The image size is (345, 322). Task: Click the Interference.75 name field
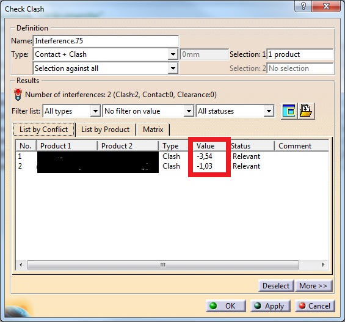(x=106, y=41)
